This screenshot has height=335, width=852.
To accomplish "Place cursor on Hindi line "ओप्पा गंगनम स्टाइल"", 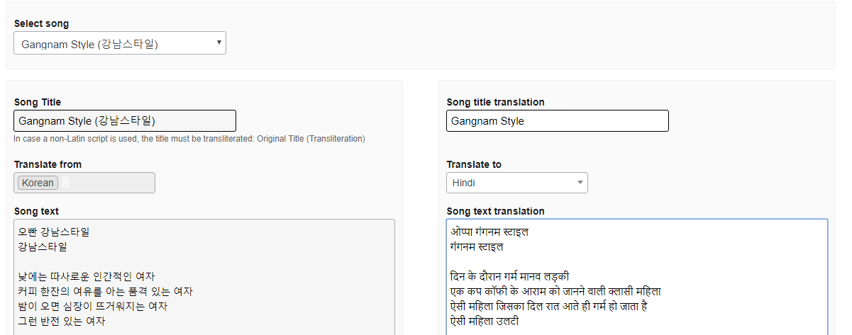I will point(489,232).
